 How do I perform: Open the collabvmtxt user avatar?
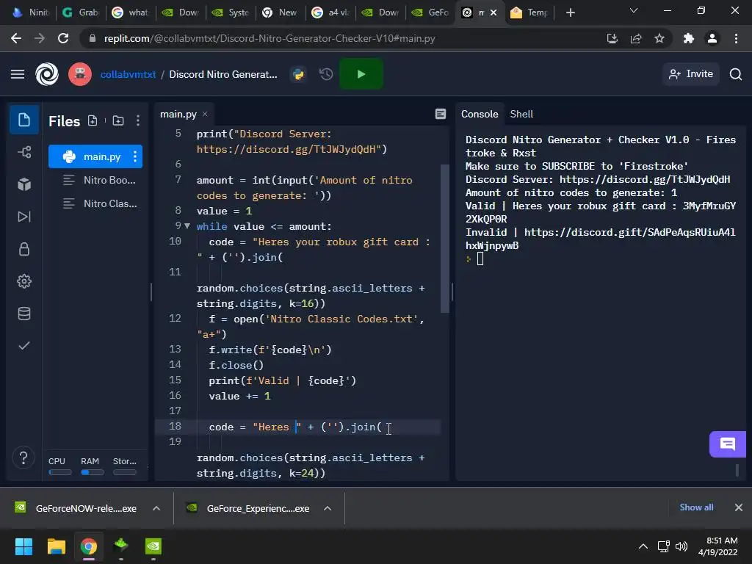click(x=80, y=74)
